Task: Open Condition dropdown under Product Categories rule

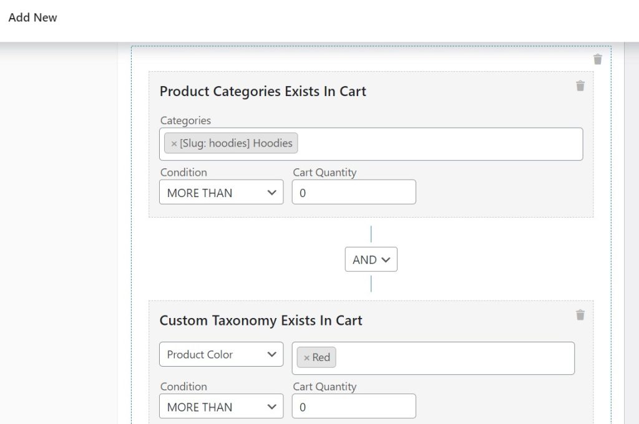Action: (x=222, y=192)
